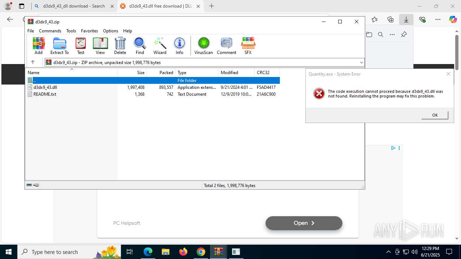The width and height of the screenshot is (461, 259).
Task: Switch to the d3dx9_43_dll download Search tab
Action: tap(74, 6)
